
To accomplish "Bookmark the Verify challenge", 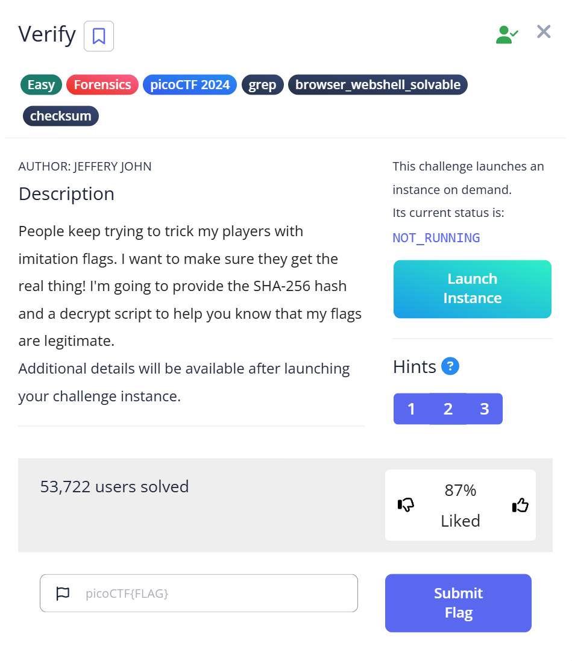I will coord(99,36).
